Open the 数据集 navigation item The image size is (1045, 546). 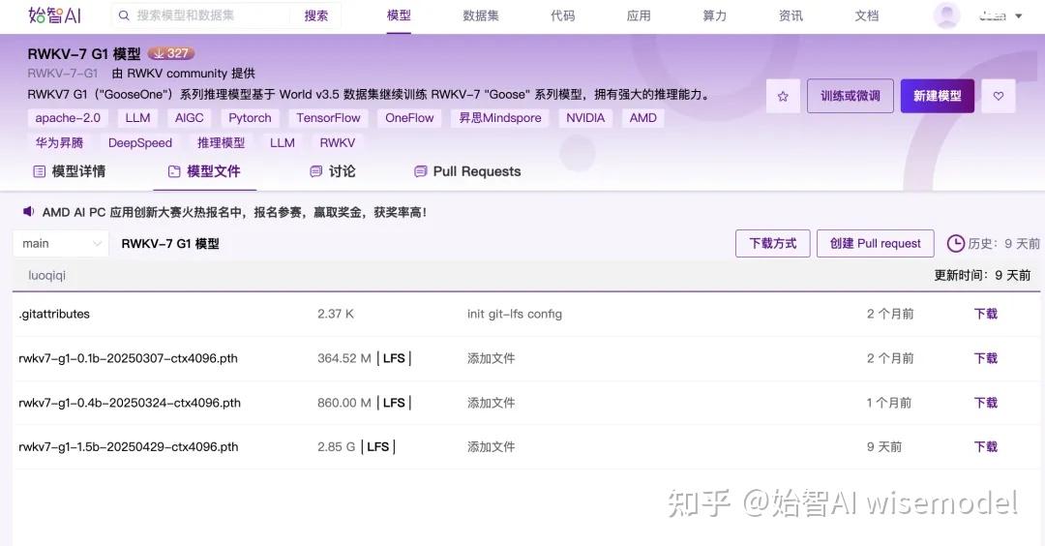point(481,15)
